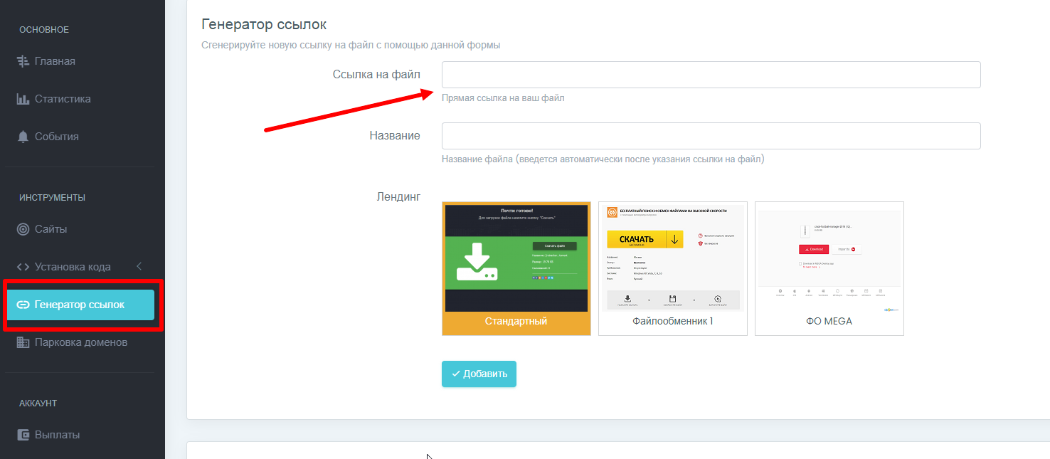Click the АККАУНТ sidebar section header
Viewport: 1050px width, 459px height.
[x=38, y=403]
